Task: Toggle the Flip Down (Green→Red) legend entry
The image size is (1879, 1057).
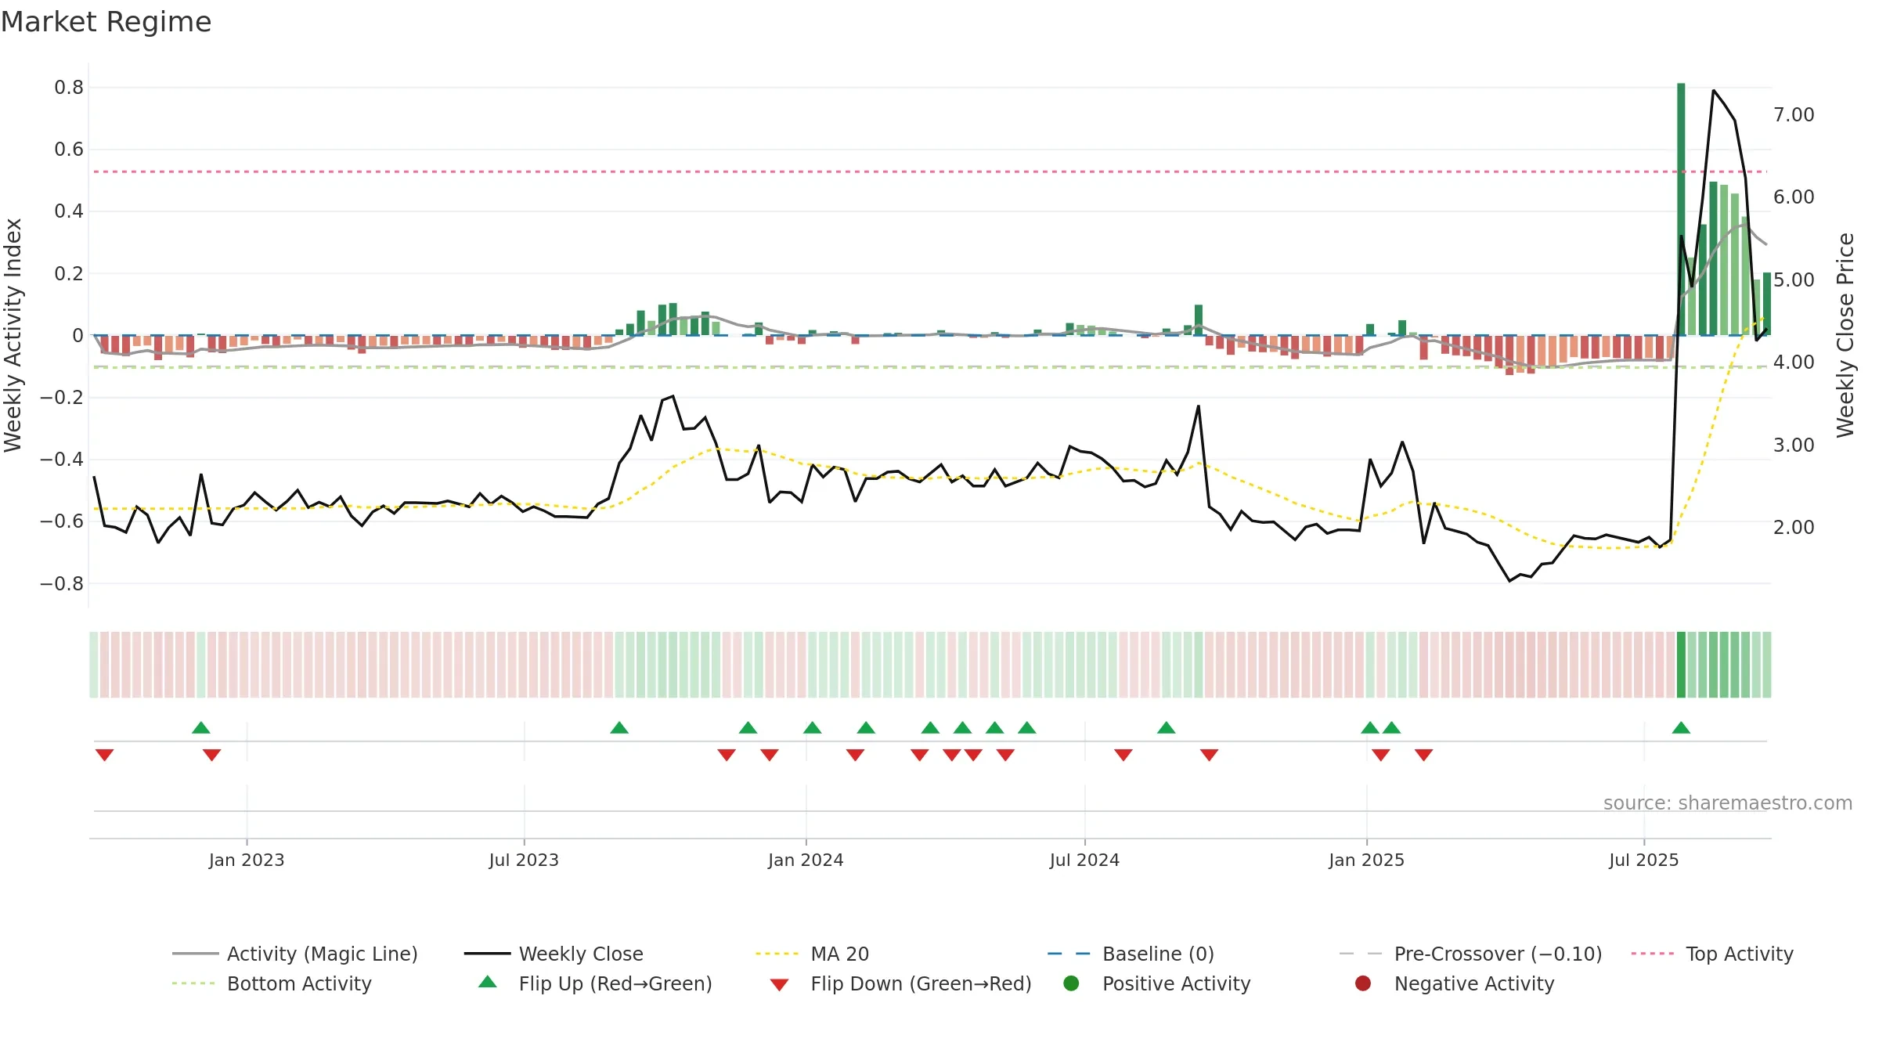Action: [900, 983]
